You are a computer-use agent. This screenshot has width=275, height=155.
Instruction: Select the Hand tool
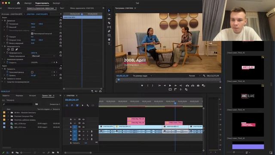tap(109, 40)
